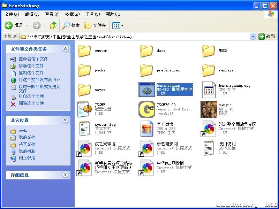Open the 使用说明 text file
Screen dimensions: 279x209
click(x=209, y=148)
